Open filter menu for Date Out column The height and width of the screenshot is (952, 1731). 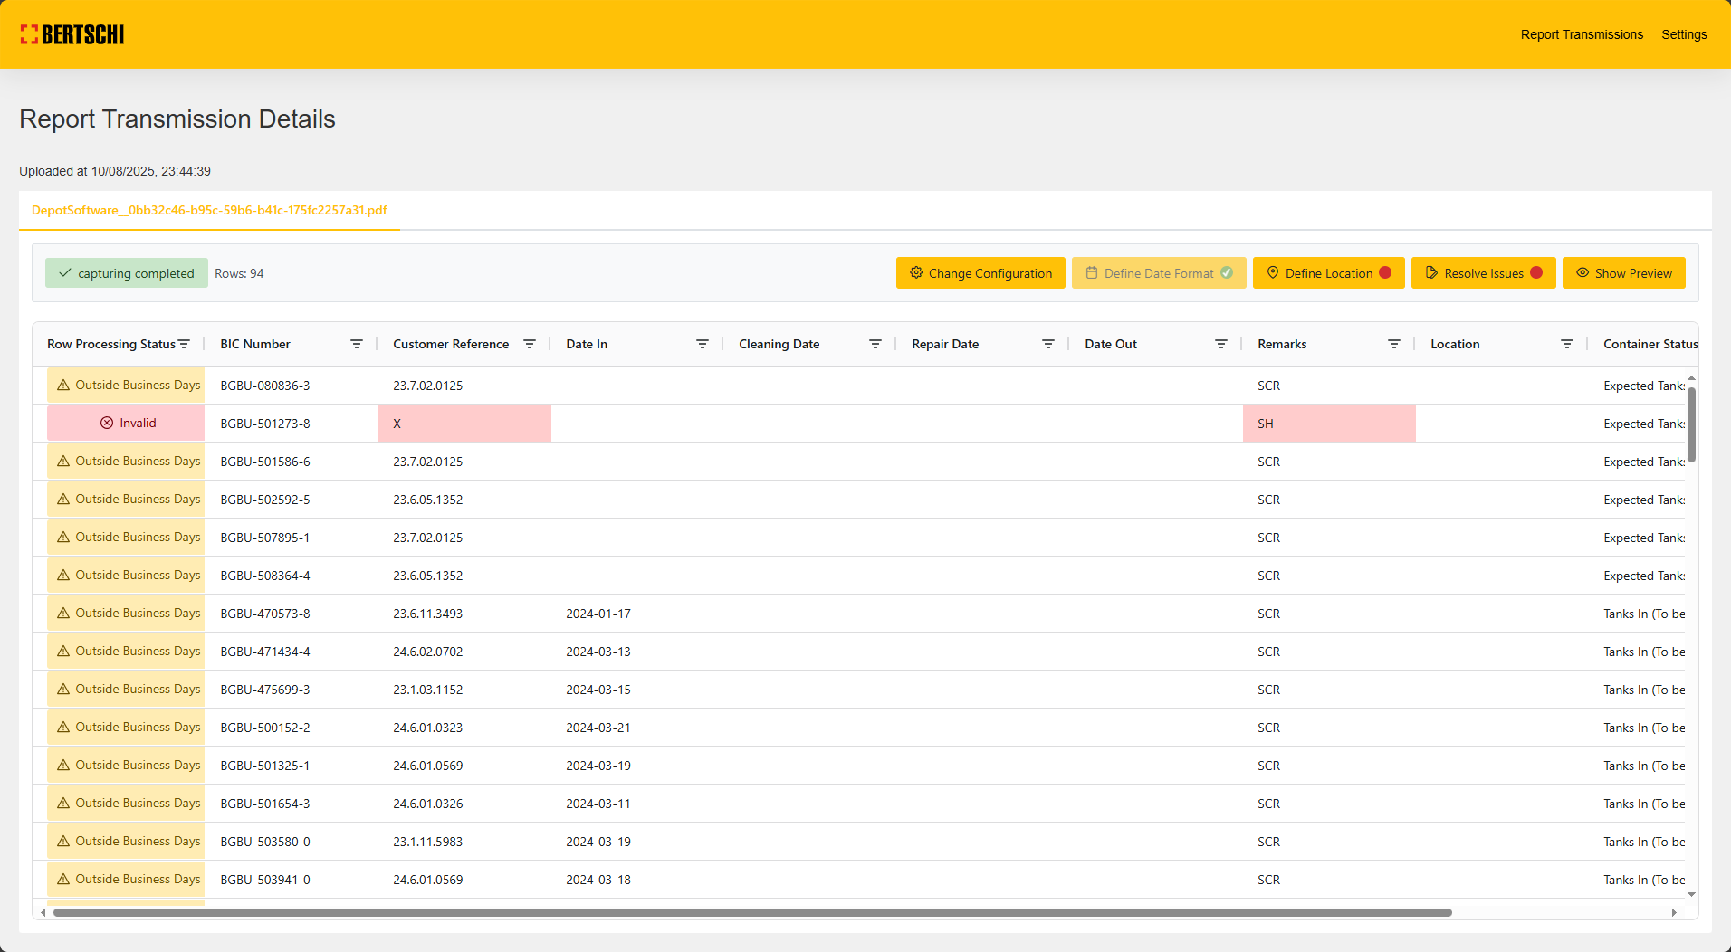[x=1221, y=344]
